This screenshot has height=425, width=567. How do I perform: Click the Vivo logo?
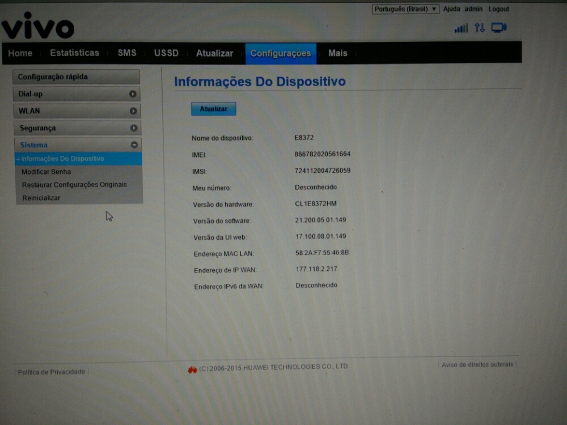coord(38,25)
